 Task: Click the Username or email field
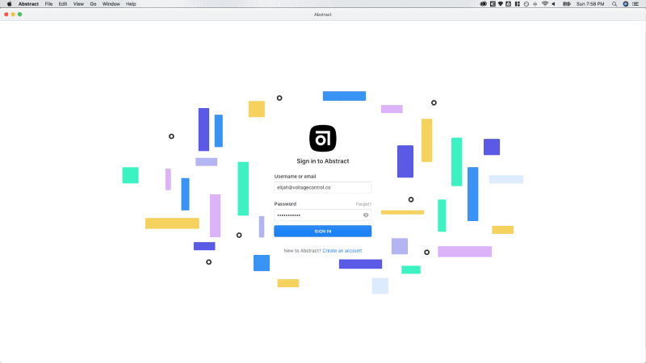[322, 187]
